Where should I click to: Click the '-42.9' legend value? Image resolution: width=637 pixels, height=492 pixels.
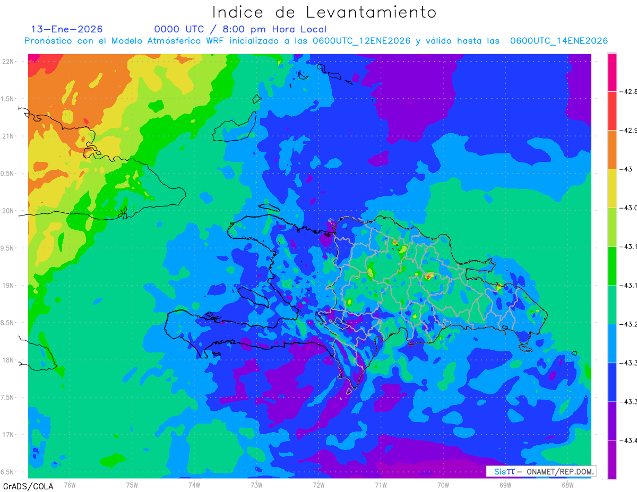pos(630,130)
